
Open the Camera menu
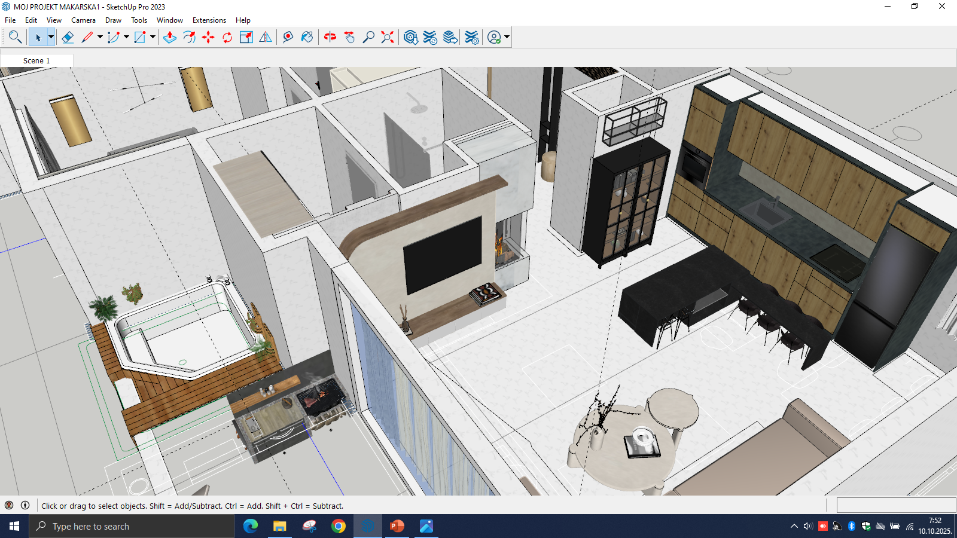tap(83, 20)
